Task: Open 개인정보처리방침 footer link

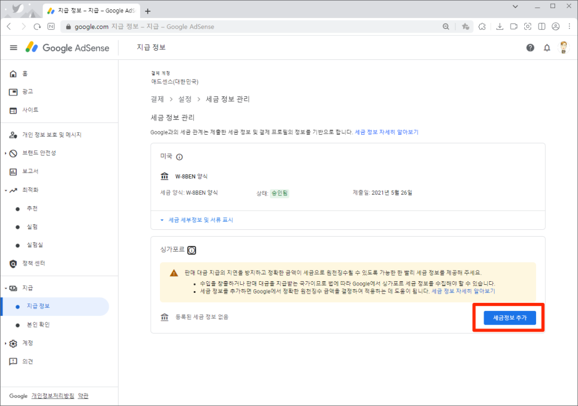Action: click(52, 395)
